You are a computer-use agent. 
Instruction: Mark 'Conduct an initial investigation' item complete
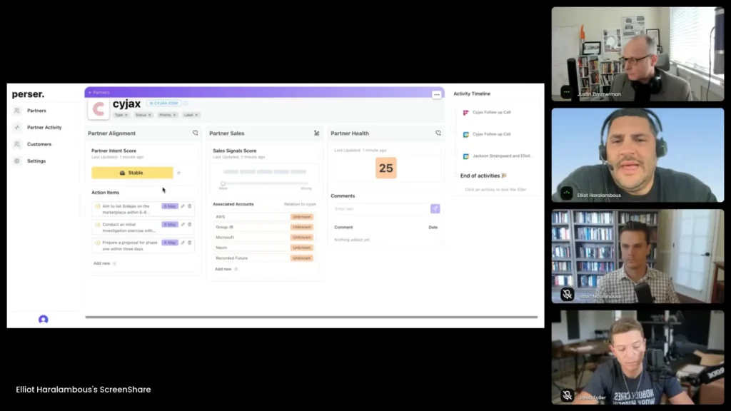pyautogui.click(x=97, y=224)
